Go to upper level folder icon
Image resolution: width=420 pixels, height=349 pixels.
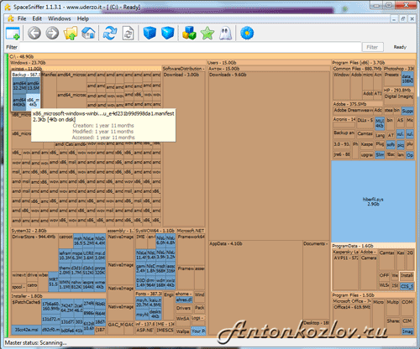(71, 34)
